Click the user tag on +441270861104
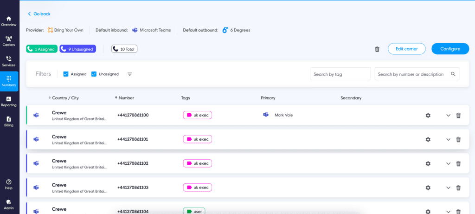This screenshot has height=214, width=475. [194, 211]
